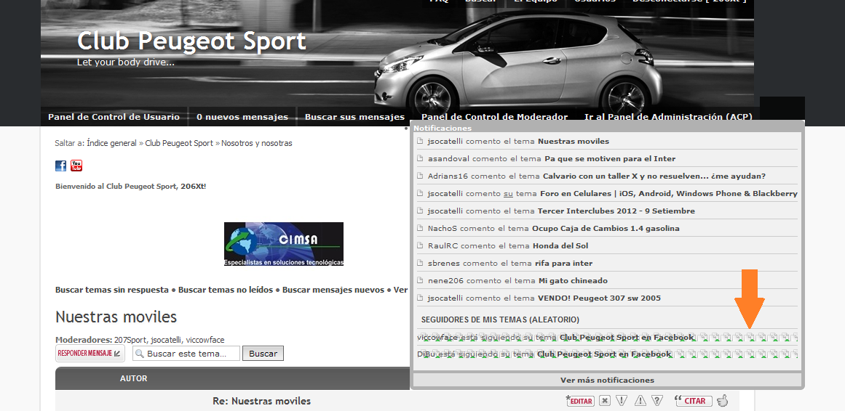Click the CITAR quote button

coord(694,401)
